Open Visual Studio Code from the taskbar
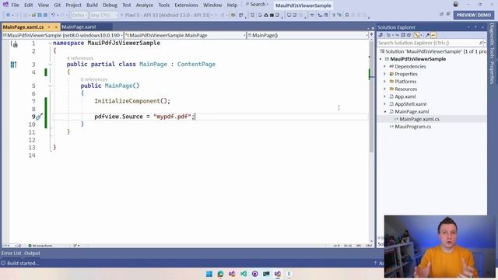Image resolution: width=498 pixels, height=280 pixels. pos(244,274)
